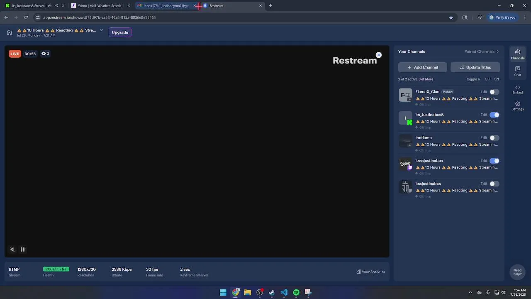Image resolution: width=531 pixels, height=299 pixels.
Task: Click the LIVE status badge
Action: [15, 54]
